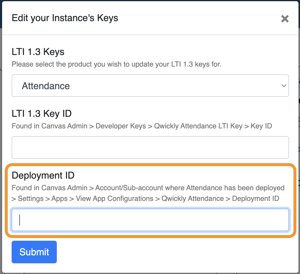Click the trailing "Key ID" text in the hint
This screenshot has height=274, width=300.
pos(261,126)
